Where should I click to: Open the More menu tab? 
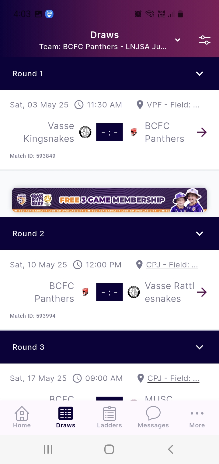[197, 417]
